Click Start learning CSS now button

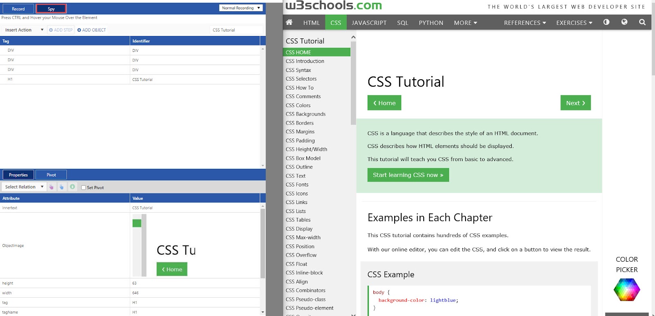click(408, 175)
